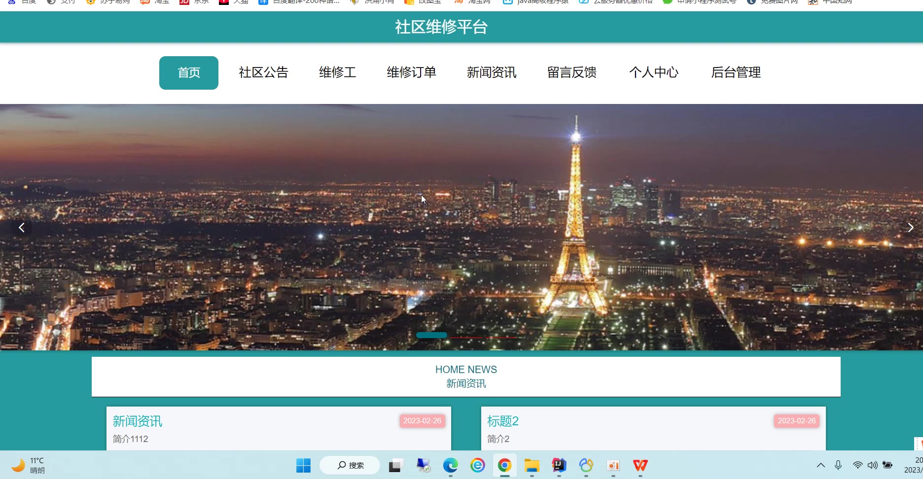Image resolution: width=923 pixels, height=479 pixels.
Task: Click the HOME NEWS heading
Action: pos(466,370)
